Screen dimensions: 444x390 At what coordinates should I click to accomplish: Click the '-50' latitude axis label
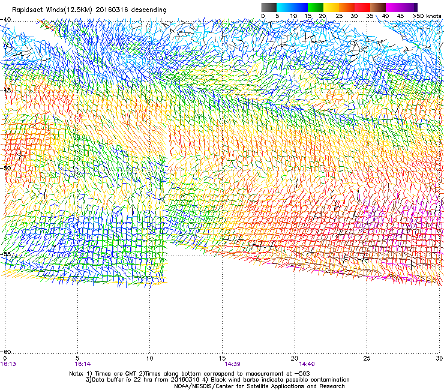(5, 168)
